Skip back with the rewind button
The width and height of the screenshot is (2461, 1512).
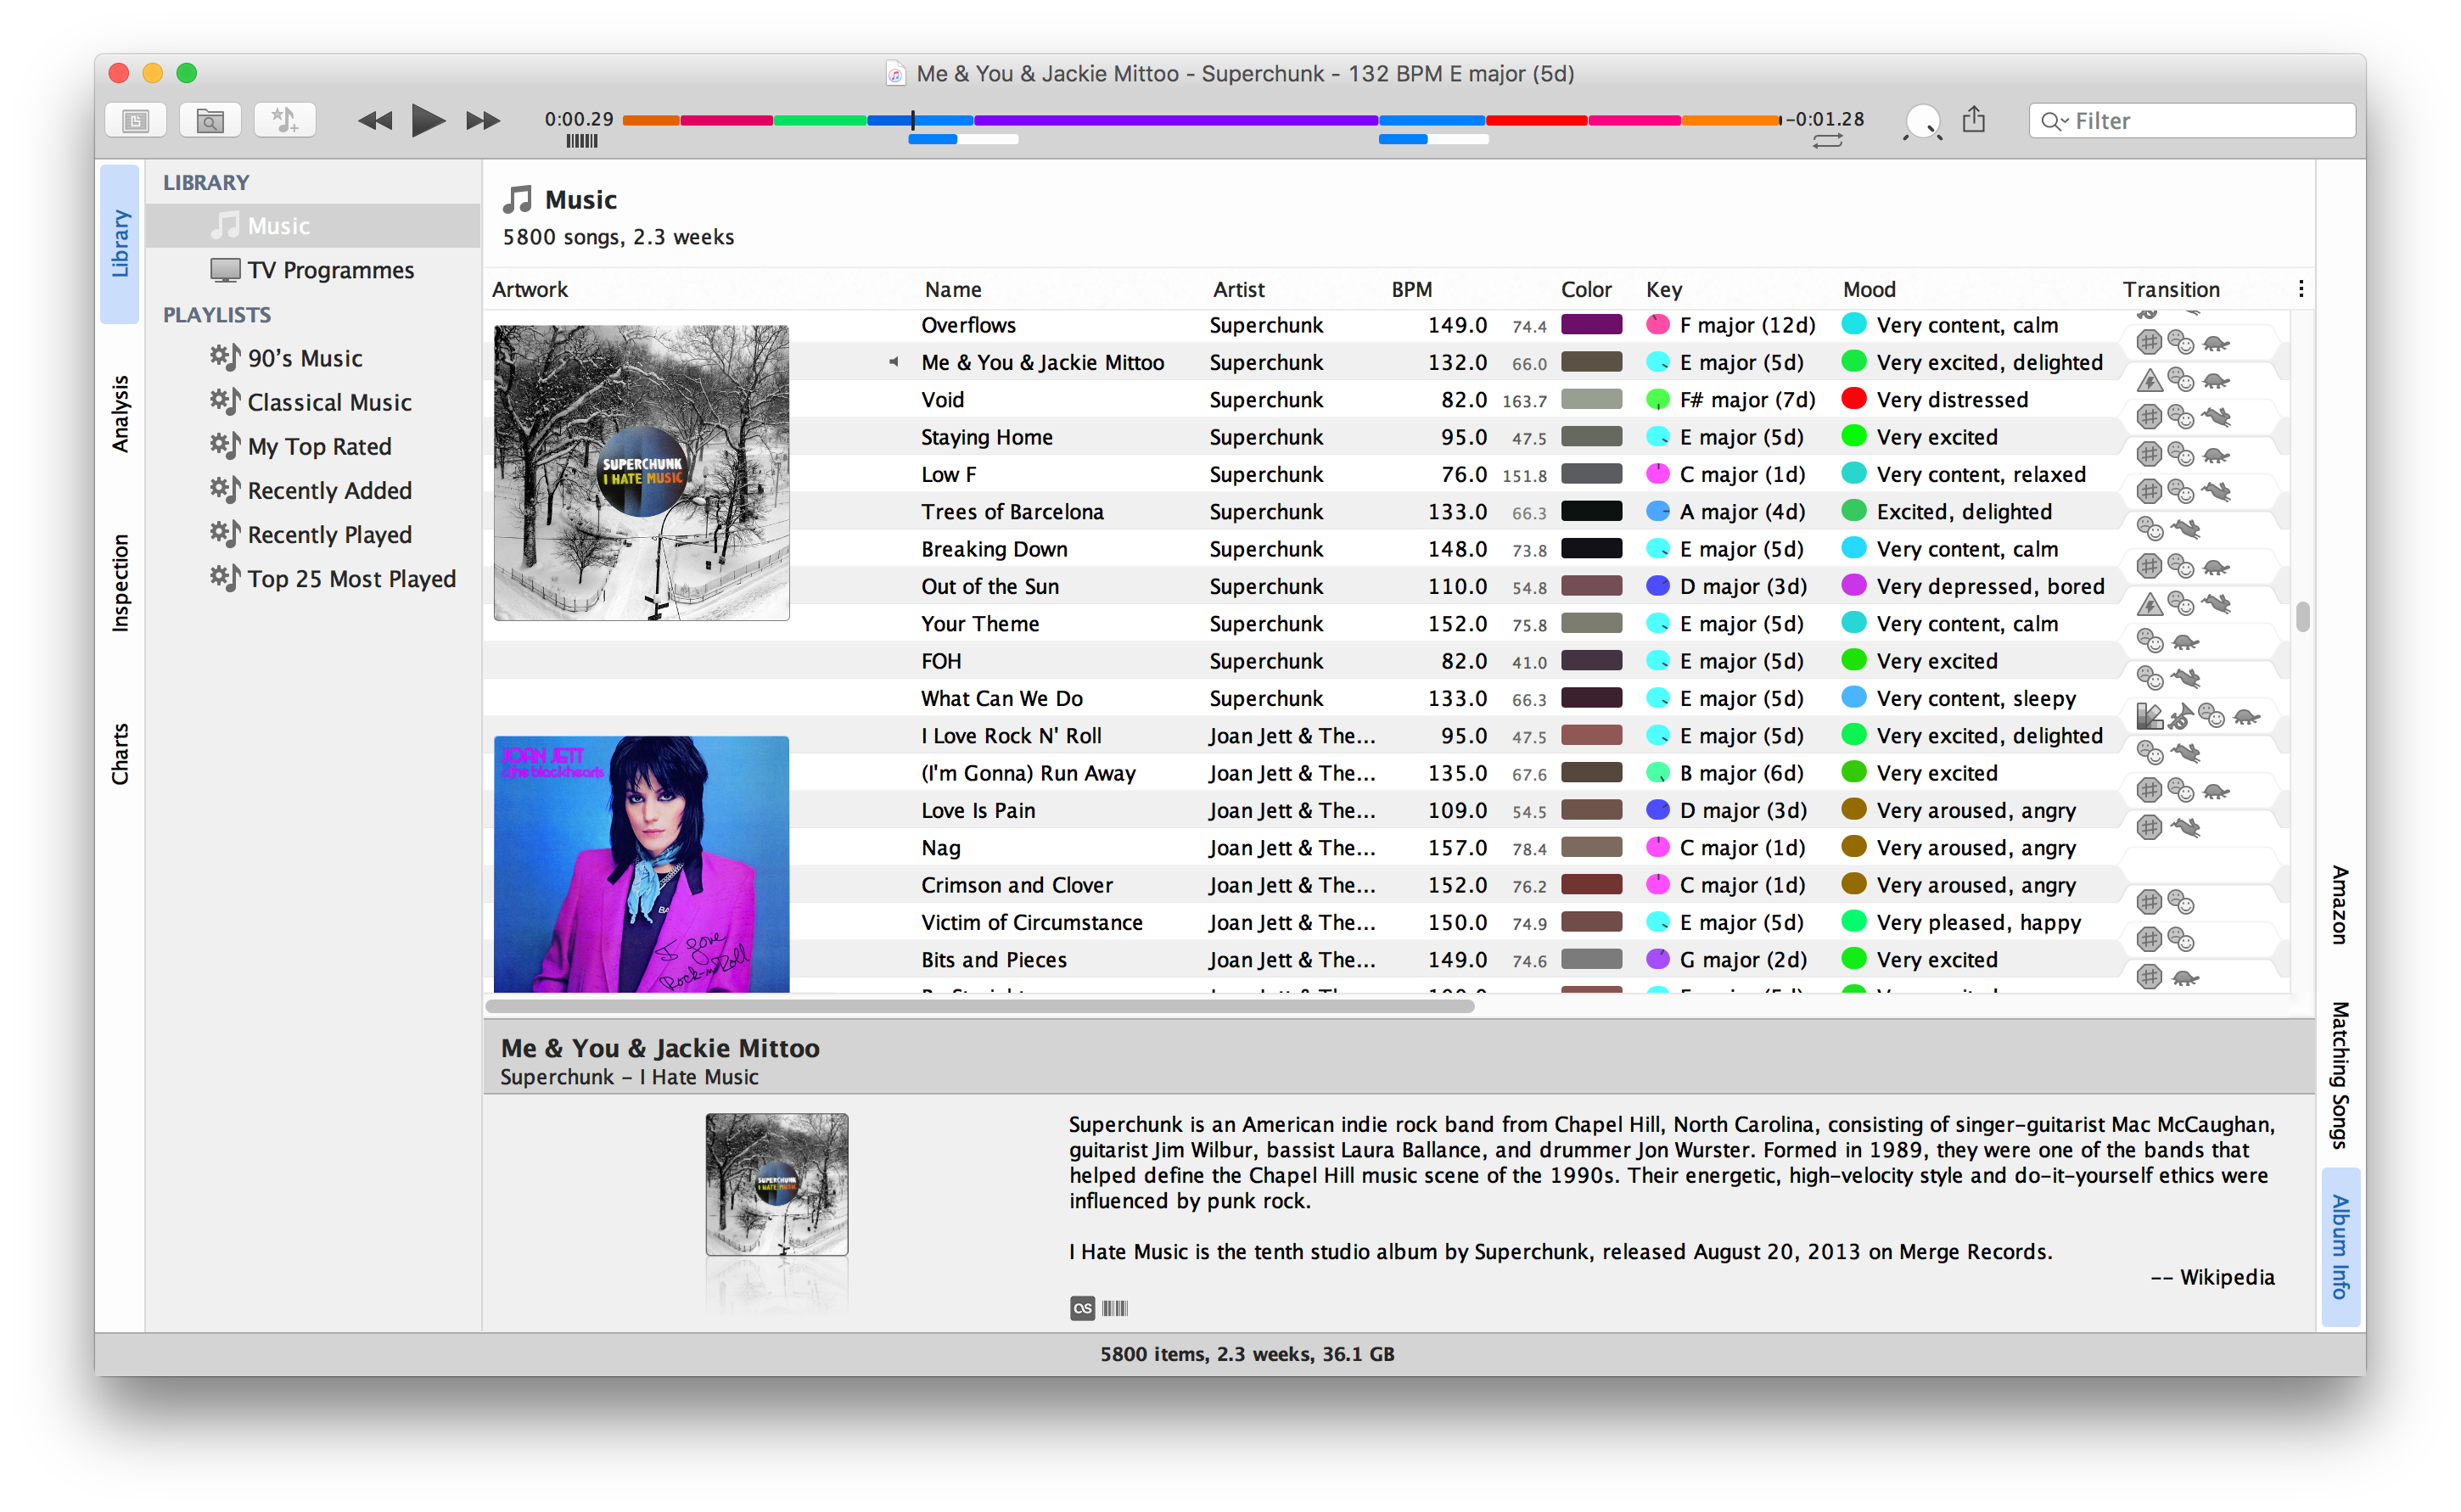coord(375,121)
